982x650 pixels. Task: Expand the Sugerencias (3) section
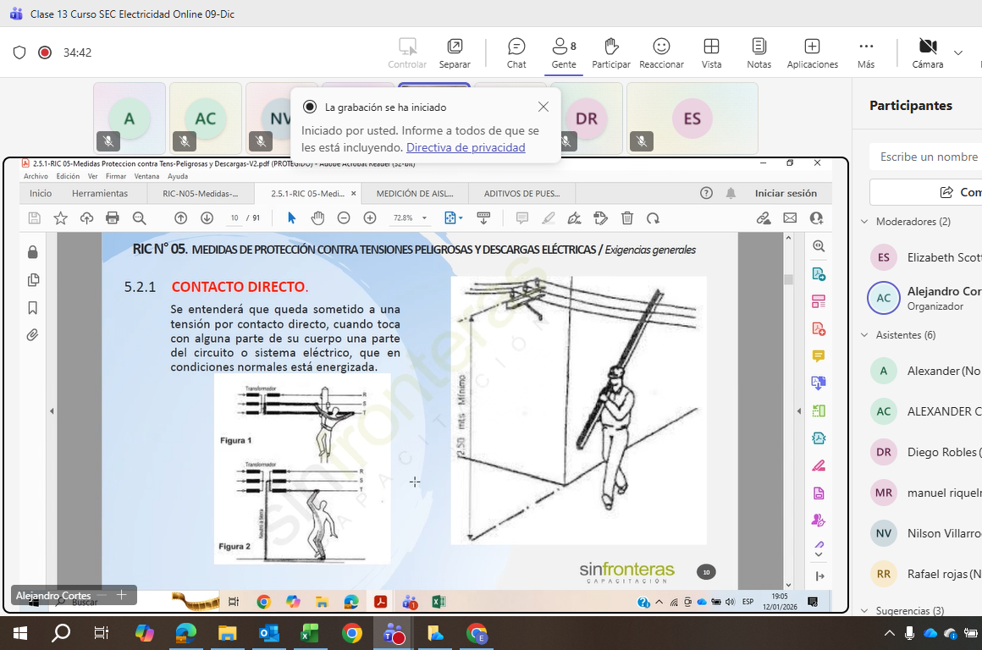point(864,610)
